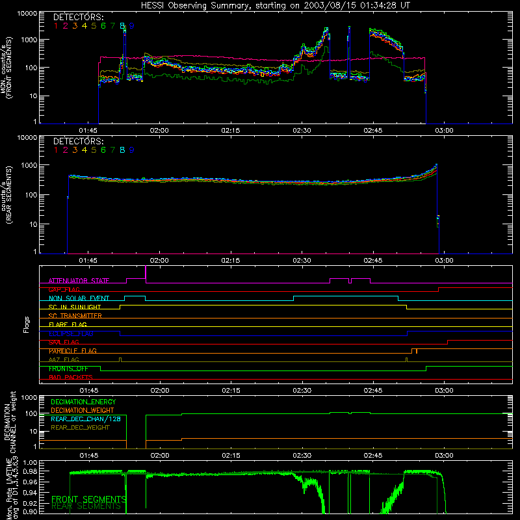The height and width of the screenshot is (520, 520).
Task: Click the DECIMATION_ENERGY legend entry
Action: click(83, 402)
